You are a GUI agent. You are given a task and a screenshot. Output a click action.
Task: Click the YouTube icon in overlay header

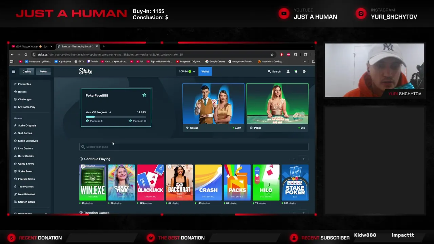pos(284,14)
